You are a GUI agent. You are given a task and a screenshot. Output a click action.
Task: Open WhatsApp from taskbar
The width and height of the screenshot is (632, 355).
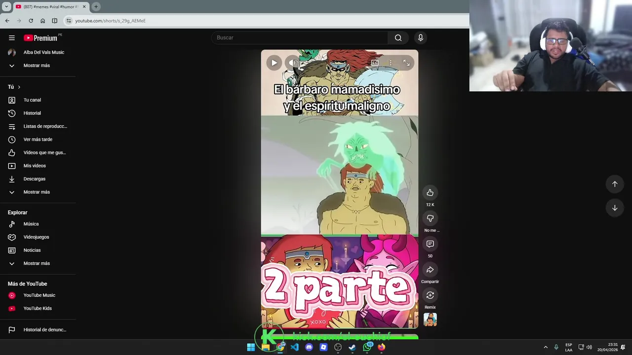click(367, 347)
